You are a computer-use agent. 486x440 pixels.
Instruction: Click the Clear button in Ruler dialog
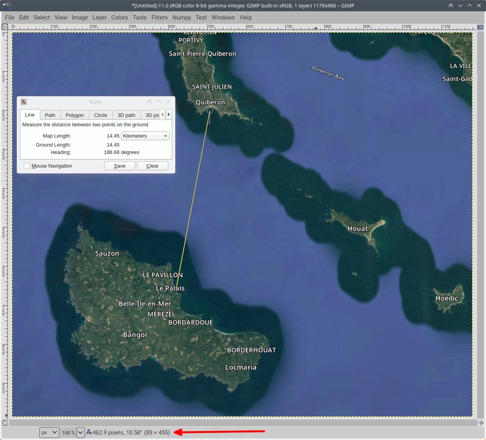coord(152,166)
